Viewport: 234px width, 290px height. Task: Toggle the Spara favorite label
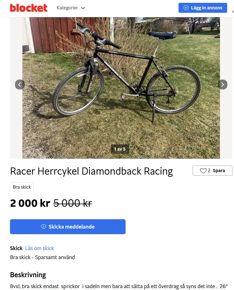pos(219,171)
